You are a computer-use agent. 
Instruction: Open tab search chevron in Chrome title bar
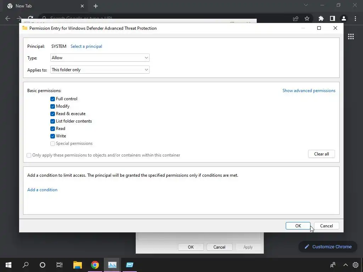pyautogui.click(x=306, y=5)
